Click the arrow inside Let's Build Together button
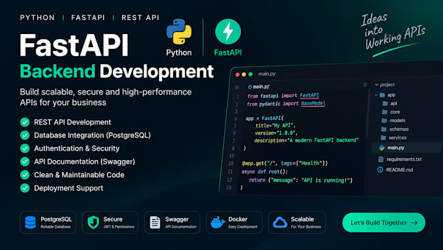443x250 pixels. pyautogui.click(x=414, y=223)
